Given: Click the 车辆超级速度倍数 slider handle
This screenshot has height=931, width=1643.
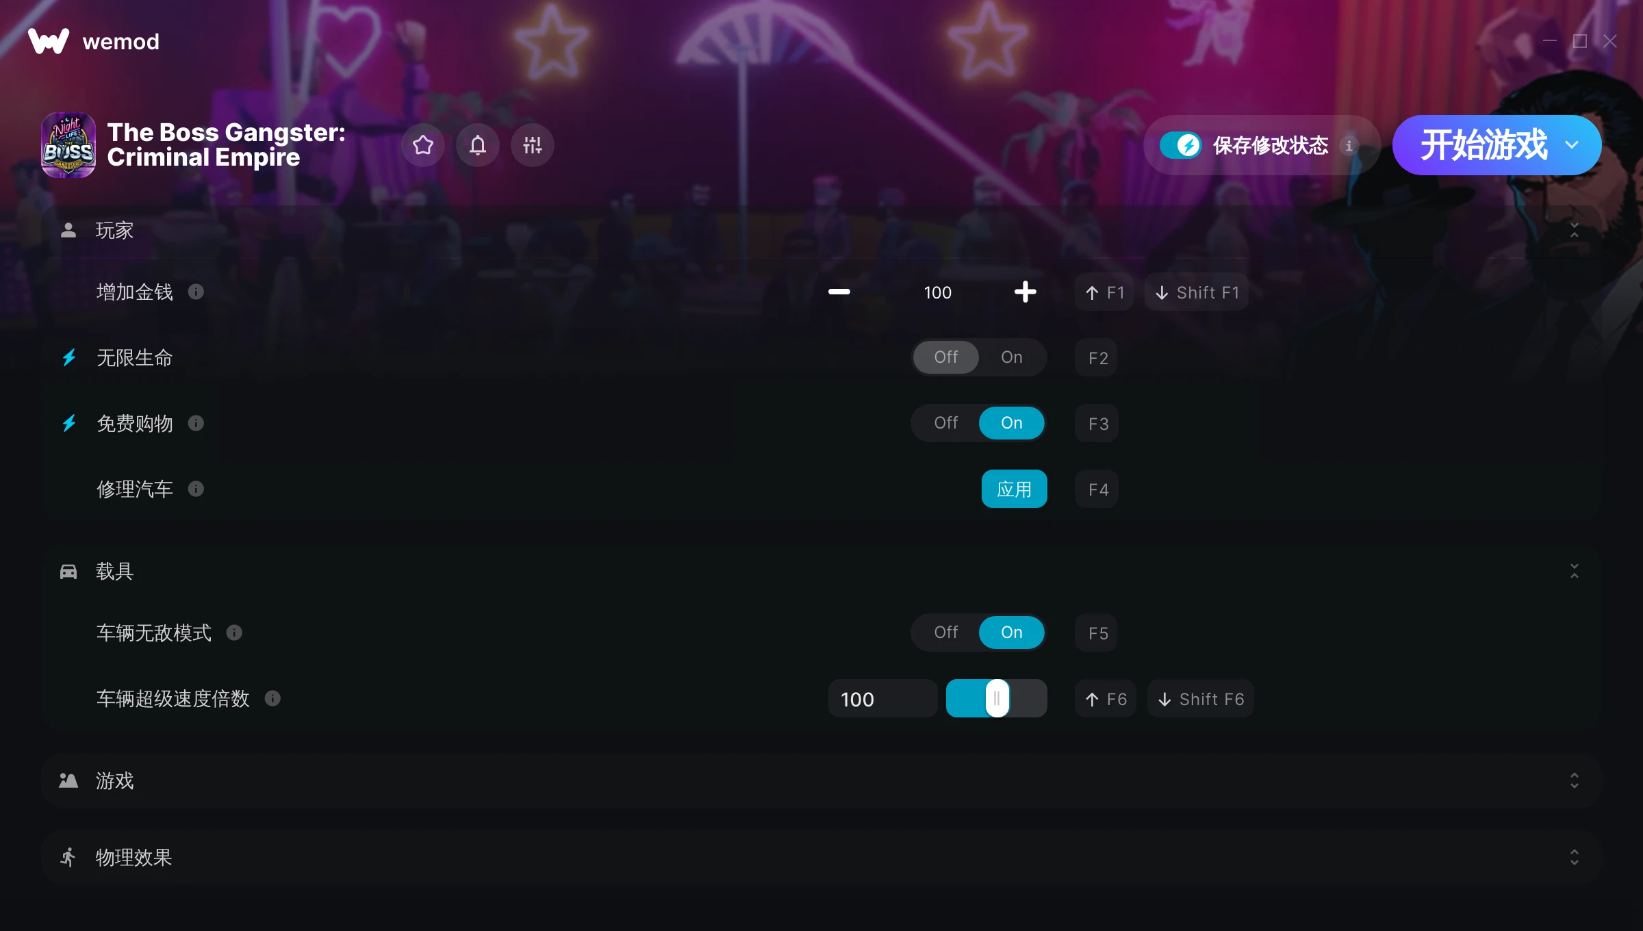Looking at the screenshot, I should 997,698.
